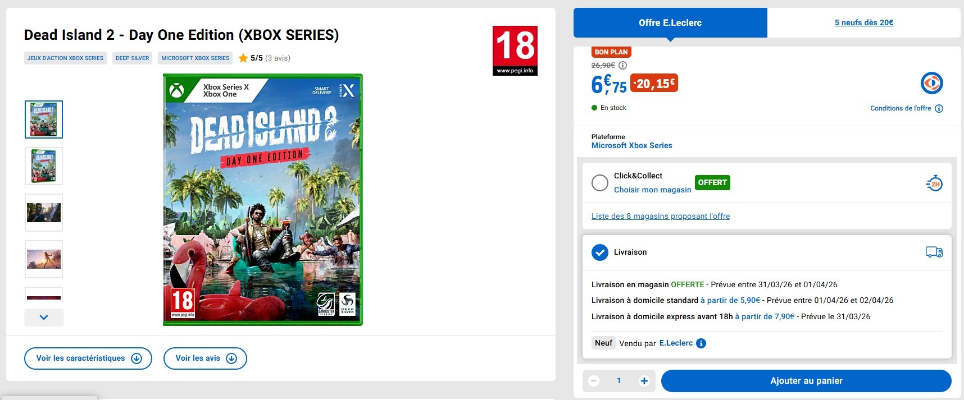Image resolution: width=964 pixels, height=400 pixels.
Task: Click the yellow star rating icon
Action: click(243, 58)
